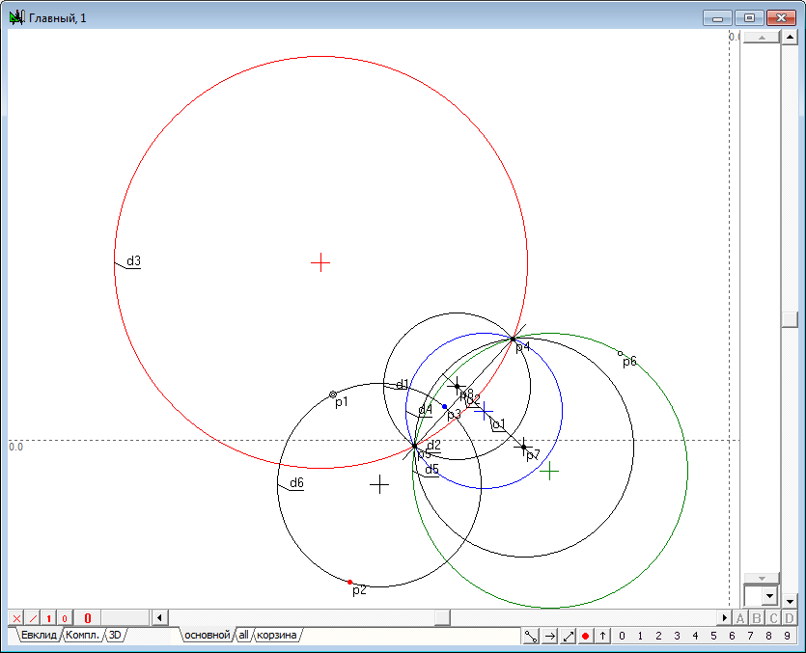Click digit 4 in the number row

click(x=695, y=636)
